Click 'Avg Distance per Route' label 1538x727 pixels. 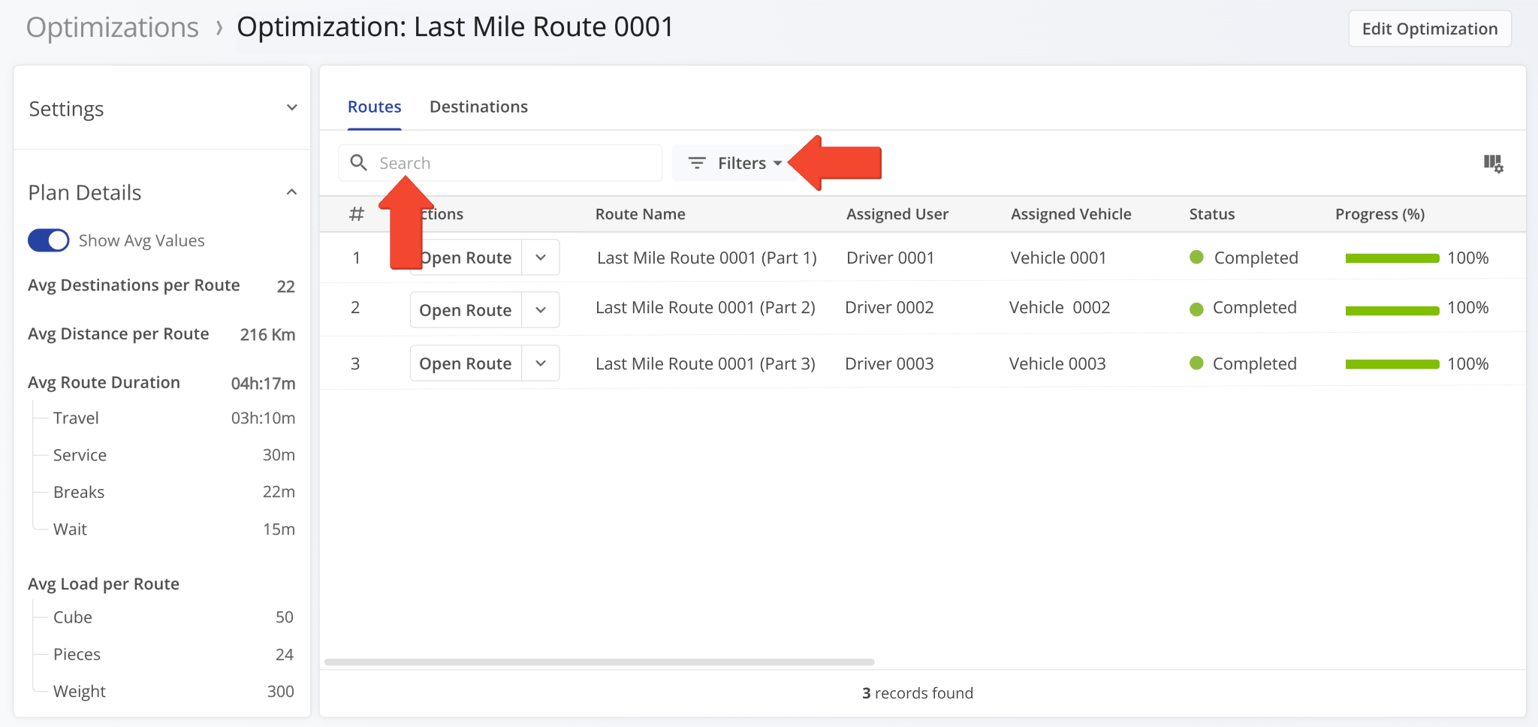pos(119,334)
